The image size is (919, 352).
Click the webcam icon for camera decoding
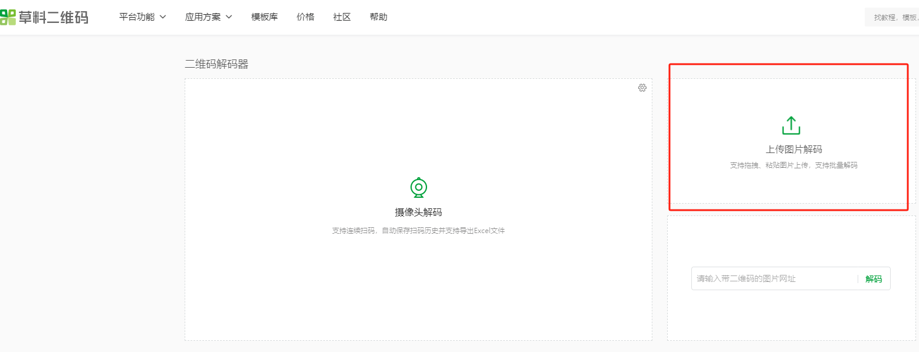coord(418,187)
